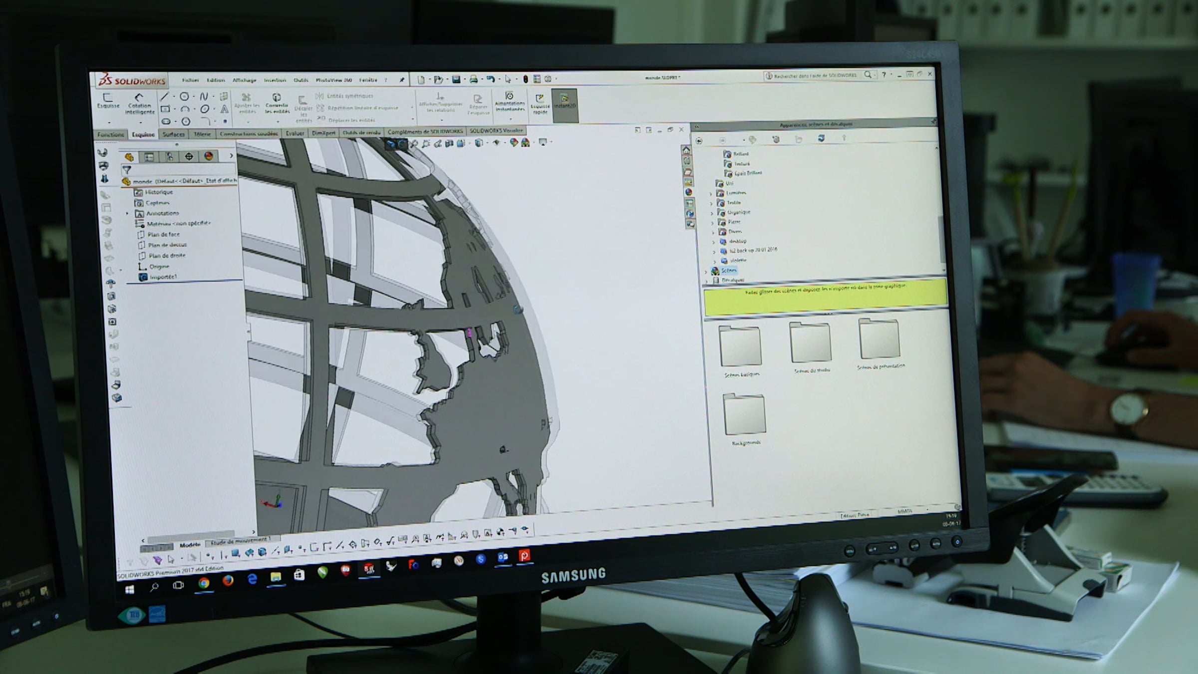Open dropdown under Cotation intelligente
This screenshot has width=1198, height=674.
tap(140, 122)
